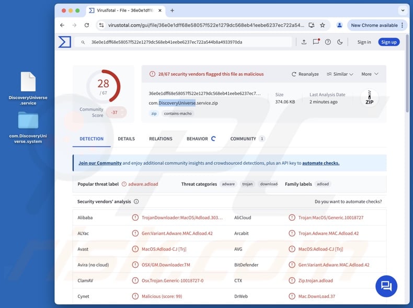The height and width of the screenshot is (308, 413).
Task: Click automate checks link
Action: tap(320, 163)
